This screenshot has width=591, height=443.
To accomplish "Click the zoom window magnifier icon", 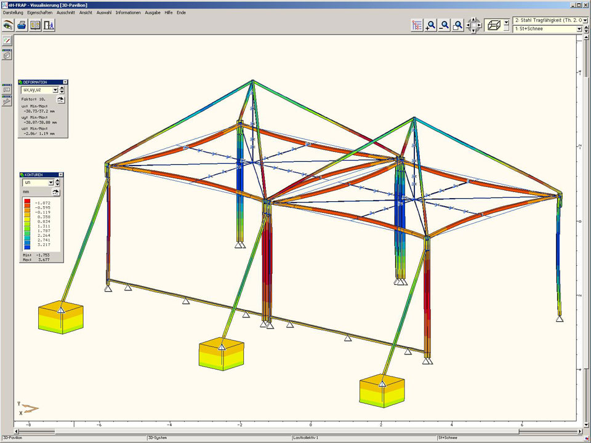I will [458, 25].
